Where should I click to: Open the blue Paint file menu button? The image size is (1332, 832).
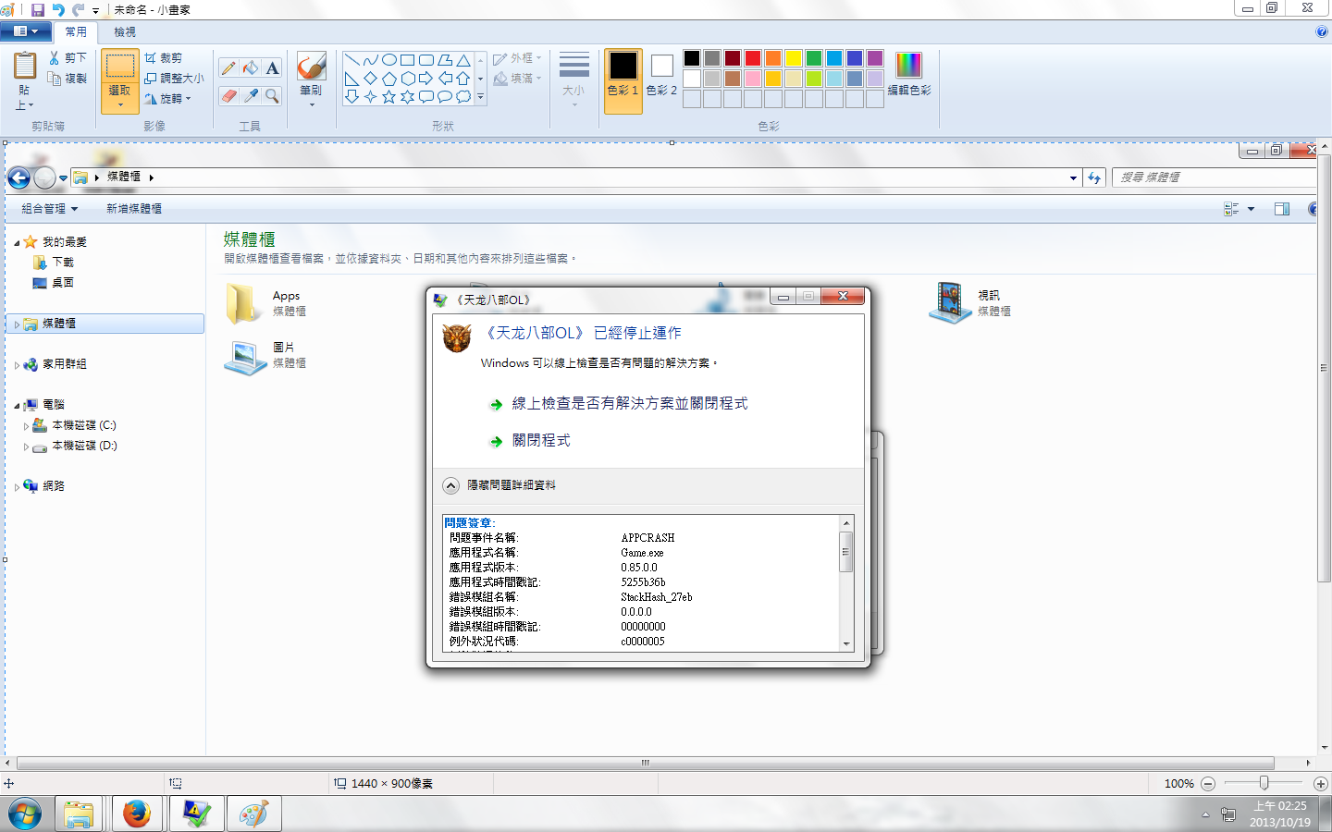tap(25, 31)
